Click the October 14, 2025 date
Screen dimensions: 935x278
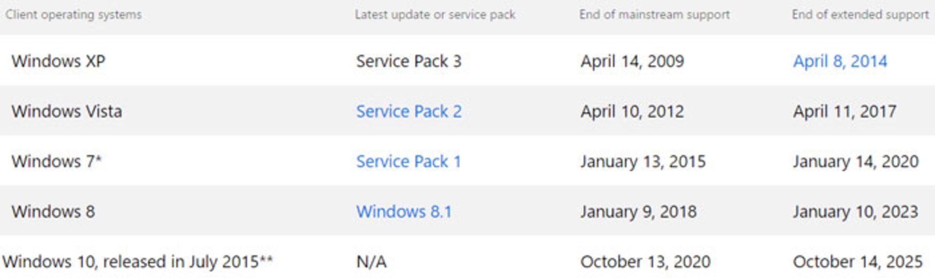coord(857,262)
